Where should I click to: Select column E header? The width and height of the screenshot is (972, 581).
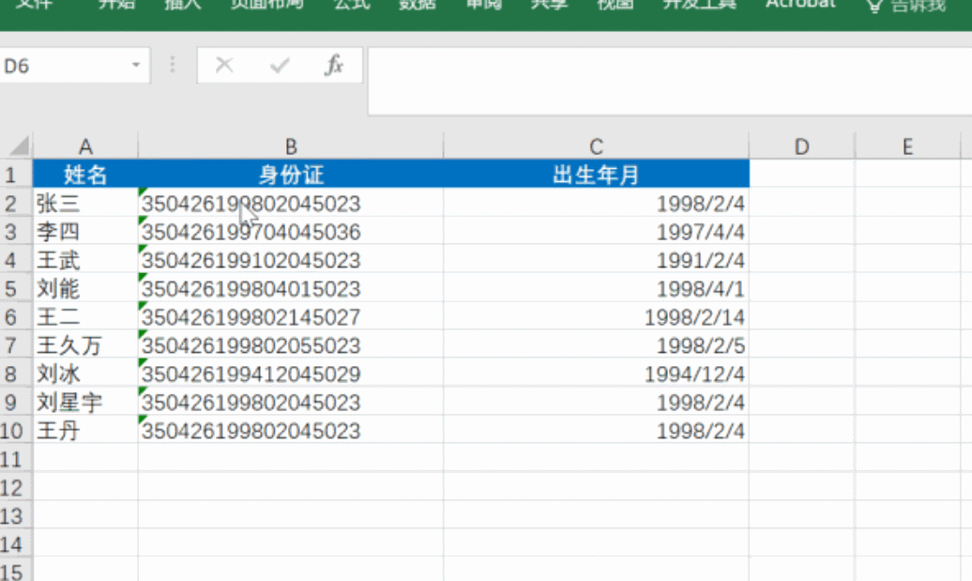(x=907, y=147)
